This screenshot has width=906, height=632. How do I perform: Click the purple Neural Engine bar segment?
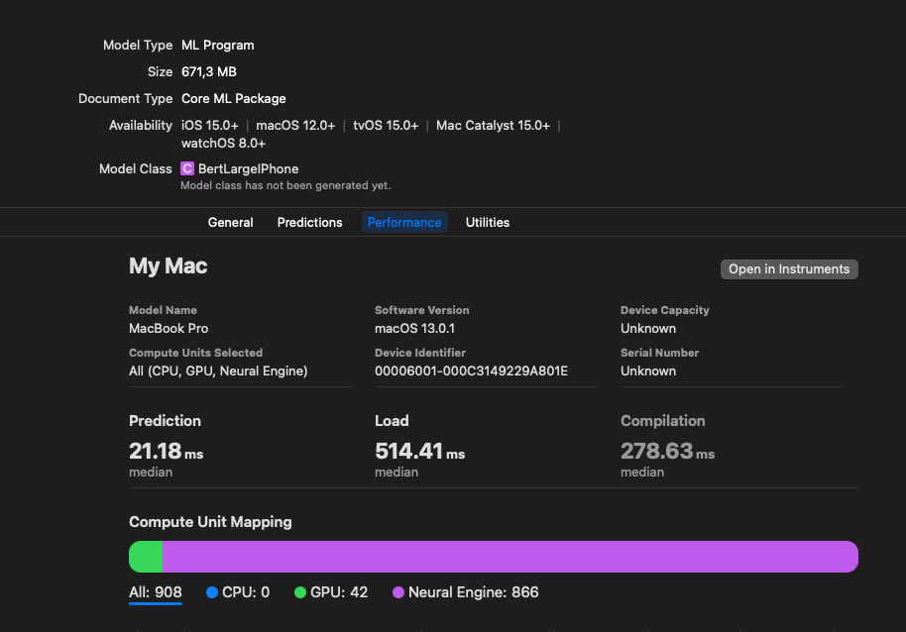pyautogui.click(x=510, y=557)
